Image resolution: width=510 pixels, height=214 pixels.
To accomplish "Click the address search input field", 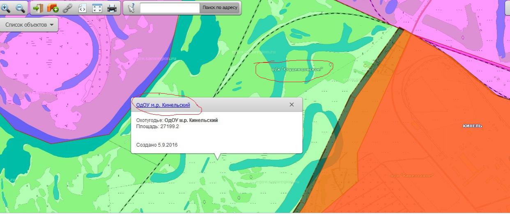I will pos(170,8).
